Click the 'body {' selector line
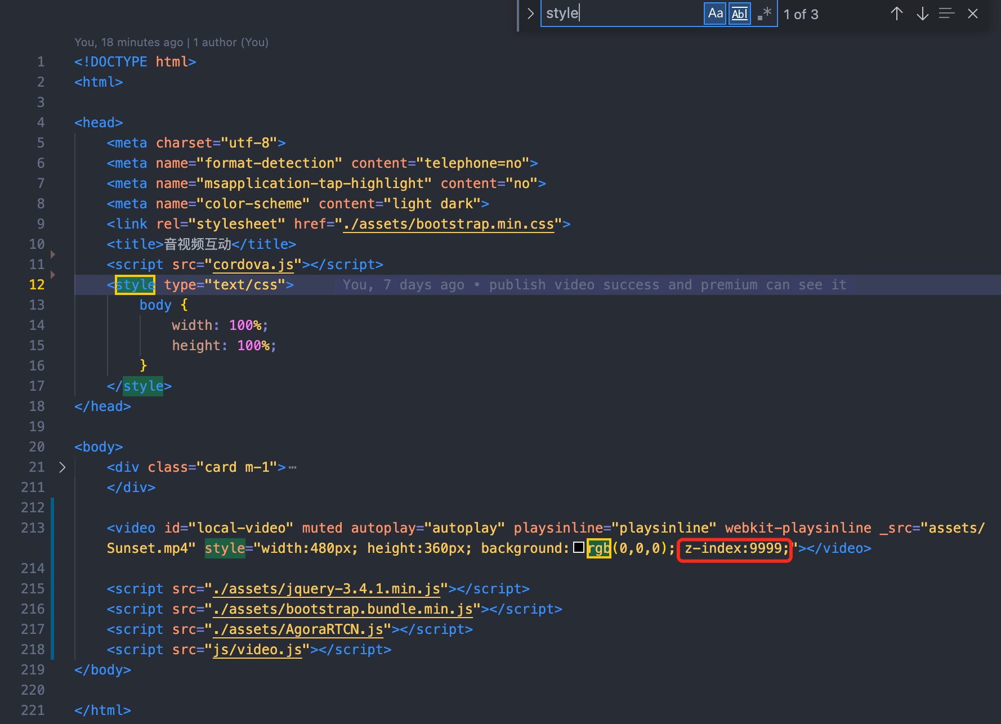The width and height of the screenshot is (1001, 724). (164, 305)
